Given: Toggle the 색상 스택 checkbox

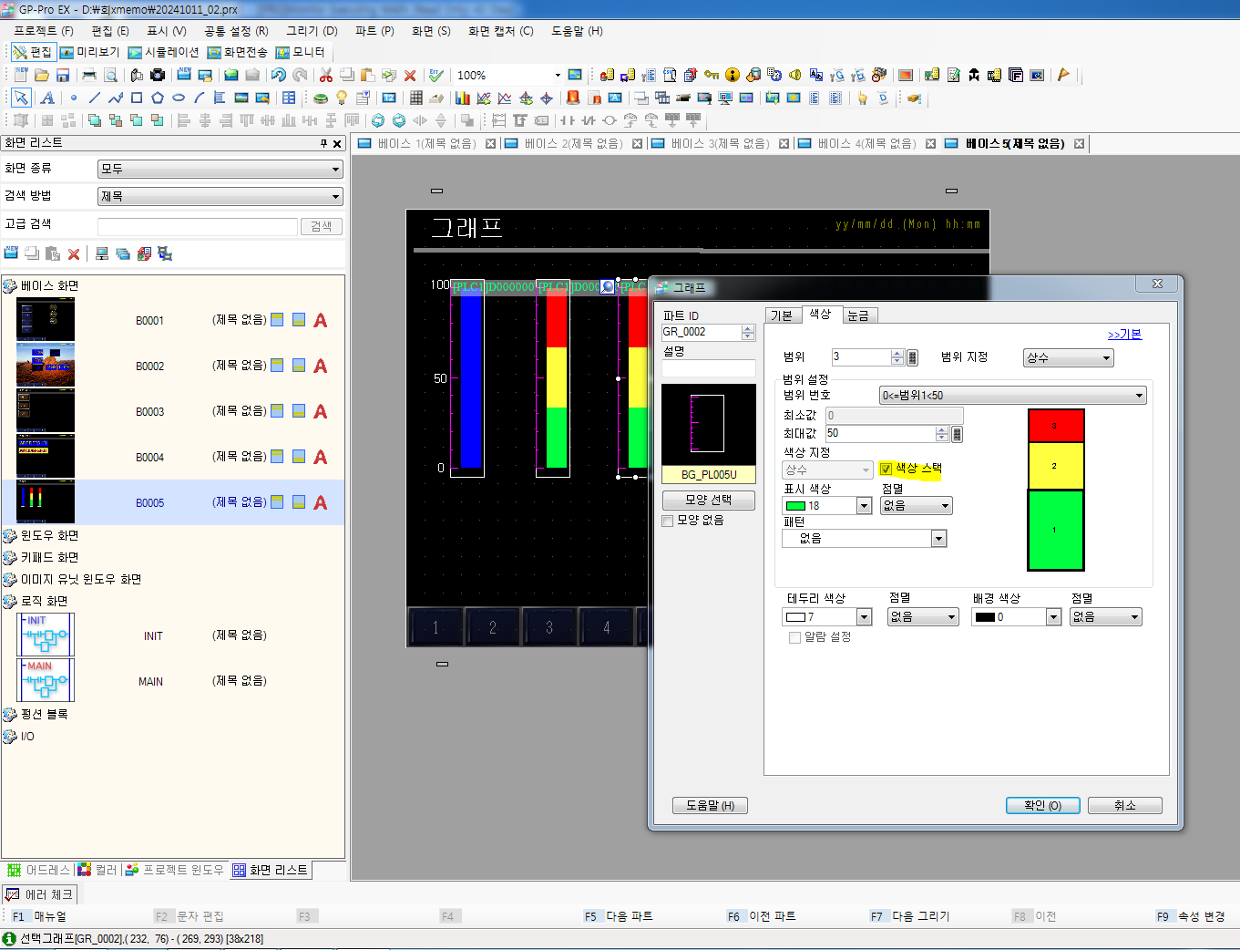Looking at the screenshot, I should point(886,469).
